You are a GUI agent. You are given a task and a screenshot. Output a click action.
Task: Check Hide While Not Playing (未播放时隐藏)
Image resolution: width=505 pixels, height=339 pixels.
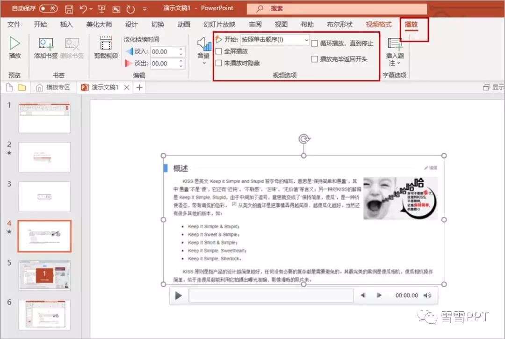coord(218,63)
